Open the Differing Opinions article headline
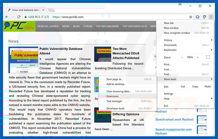 [126, 114]
